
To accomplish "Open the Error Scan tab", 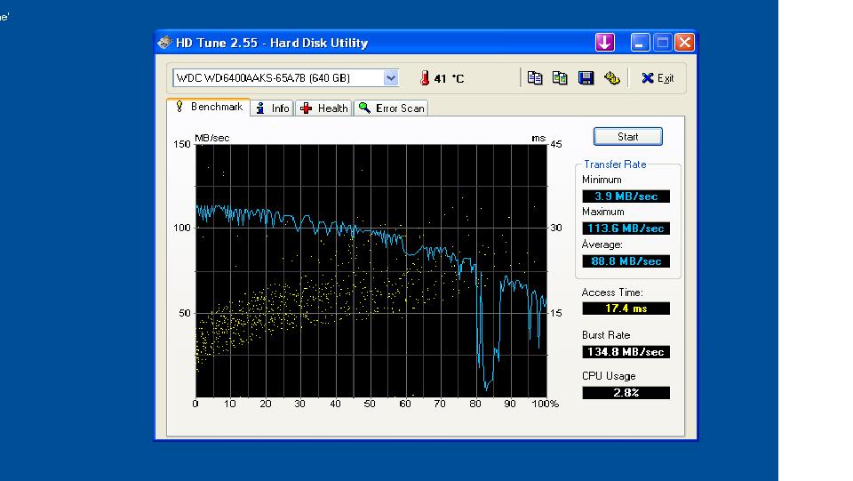I will coord(392,108).
